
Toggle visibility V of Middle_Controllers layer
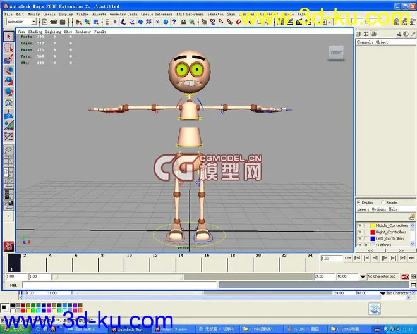[360, 226]
